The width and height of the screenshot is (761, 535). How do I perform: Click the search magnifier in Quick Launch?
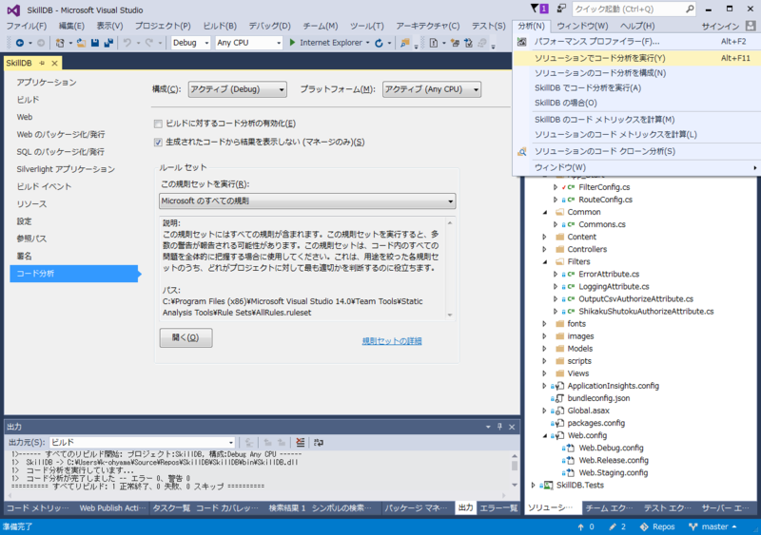(690, 9)
